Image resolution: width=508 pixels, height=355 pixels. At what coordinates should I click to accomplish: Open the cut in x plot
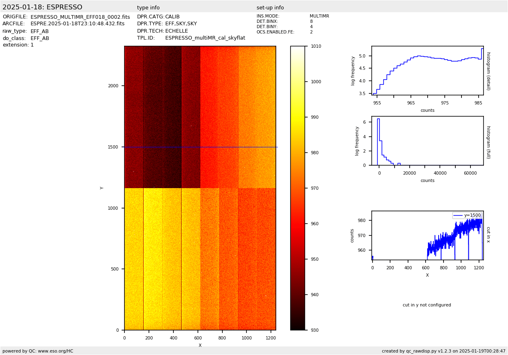[x=427, y=235]
